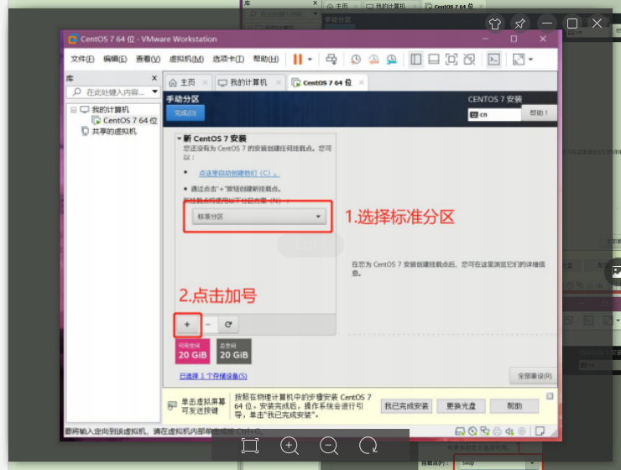Open the 选项卡(T) menu

228,59
